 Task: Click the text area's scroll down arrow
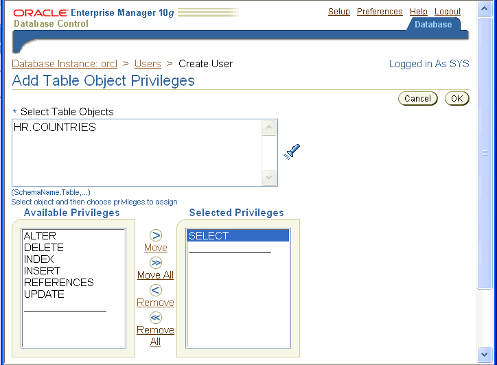270,178
